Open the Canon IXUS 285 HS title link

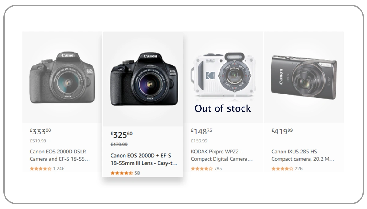[x=303, y=155]
